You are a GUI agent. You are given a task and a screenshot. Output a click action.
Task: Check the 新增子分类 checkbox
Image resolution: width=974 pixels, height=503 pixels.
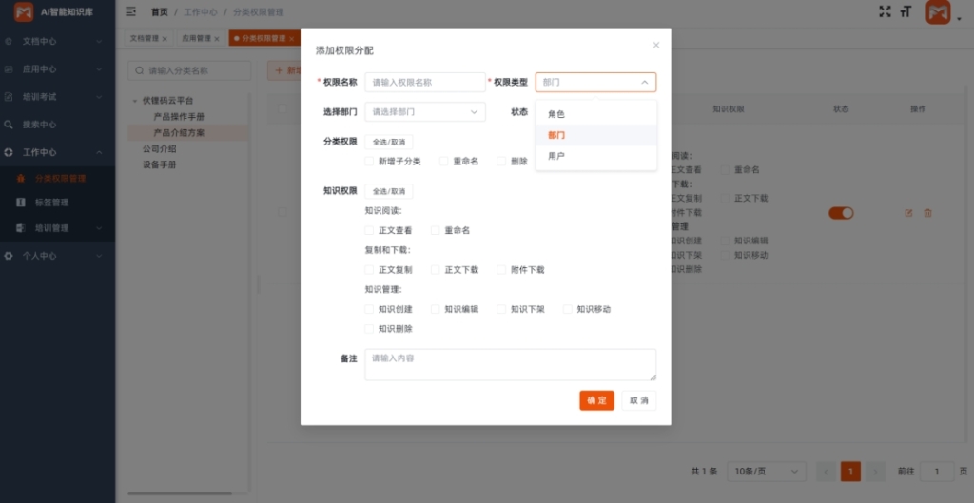click(x=369, y=162)
